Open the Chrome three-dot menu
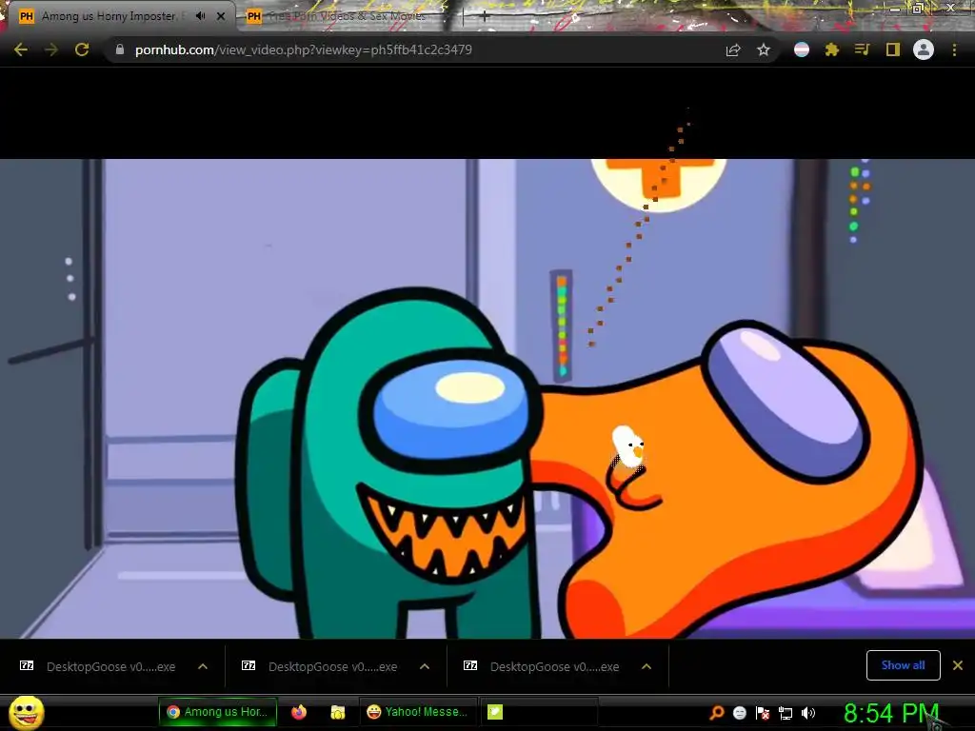Image resolution: width=975 pixels, height=731 pixels. 954,49
